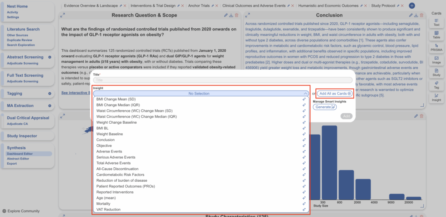Viewport: 446px width, 217px height.
Task: Open Abstract Screening settings gear
Action: click(50, 57)
